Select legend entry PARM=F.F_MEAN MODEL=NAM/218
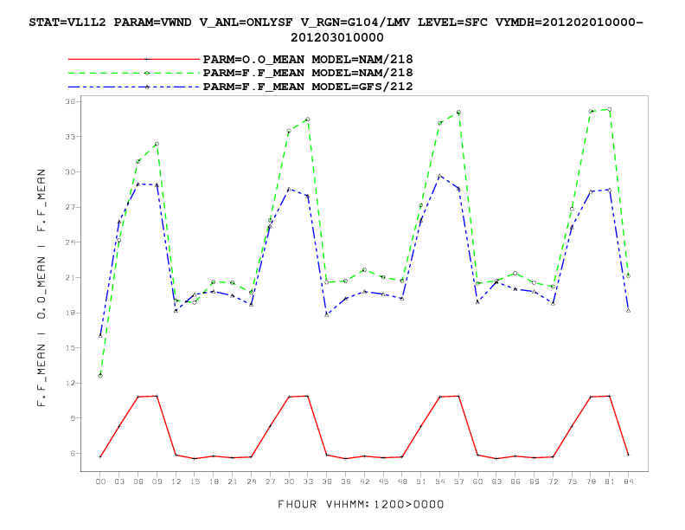The width and height of the screenshot is (685, 530). [x=308, y=73]
